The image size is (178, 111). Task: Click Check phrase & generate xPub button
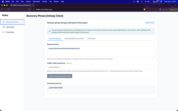(x=60, y=76)
